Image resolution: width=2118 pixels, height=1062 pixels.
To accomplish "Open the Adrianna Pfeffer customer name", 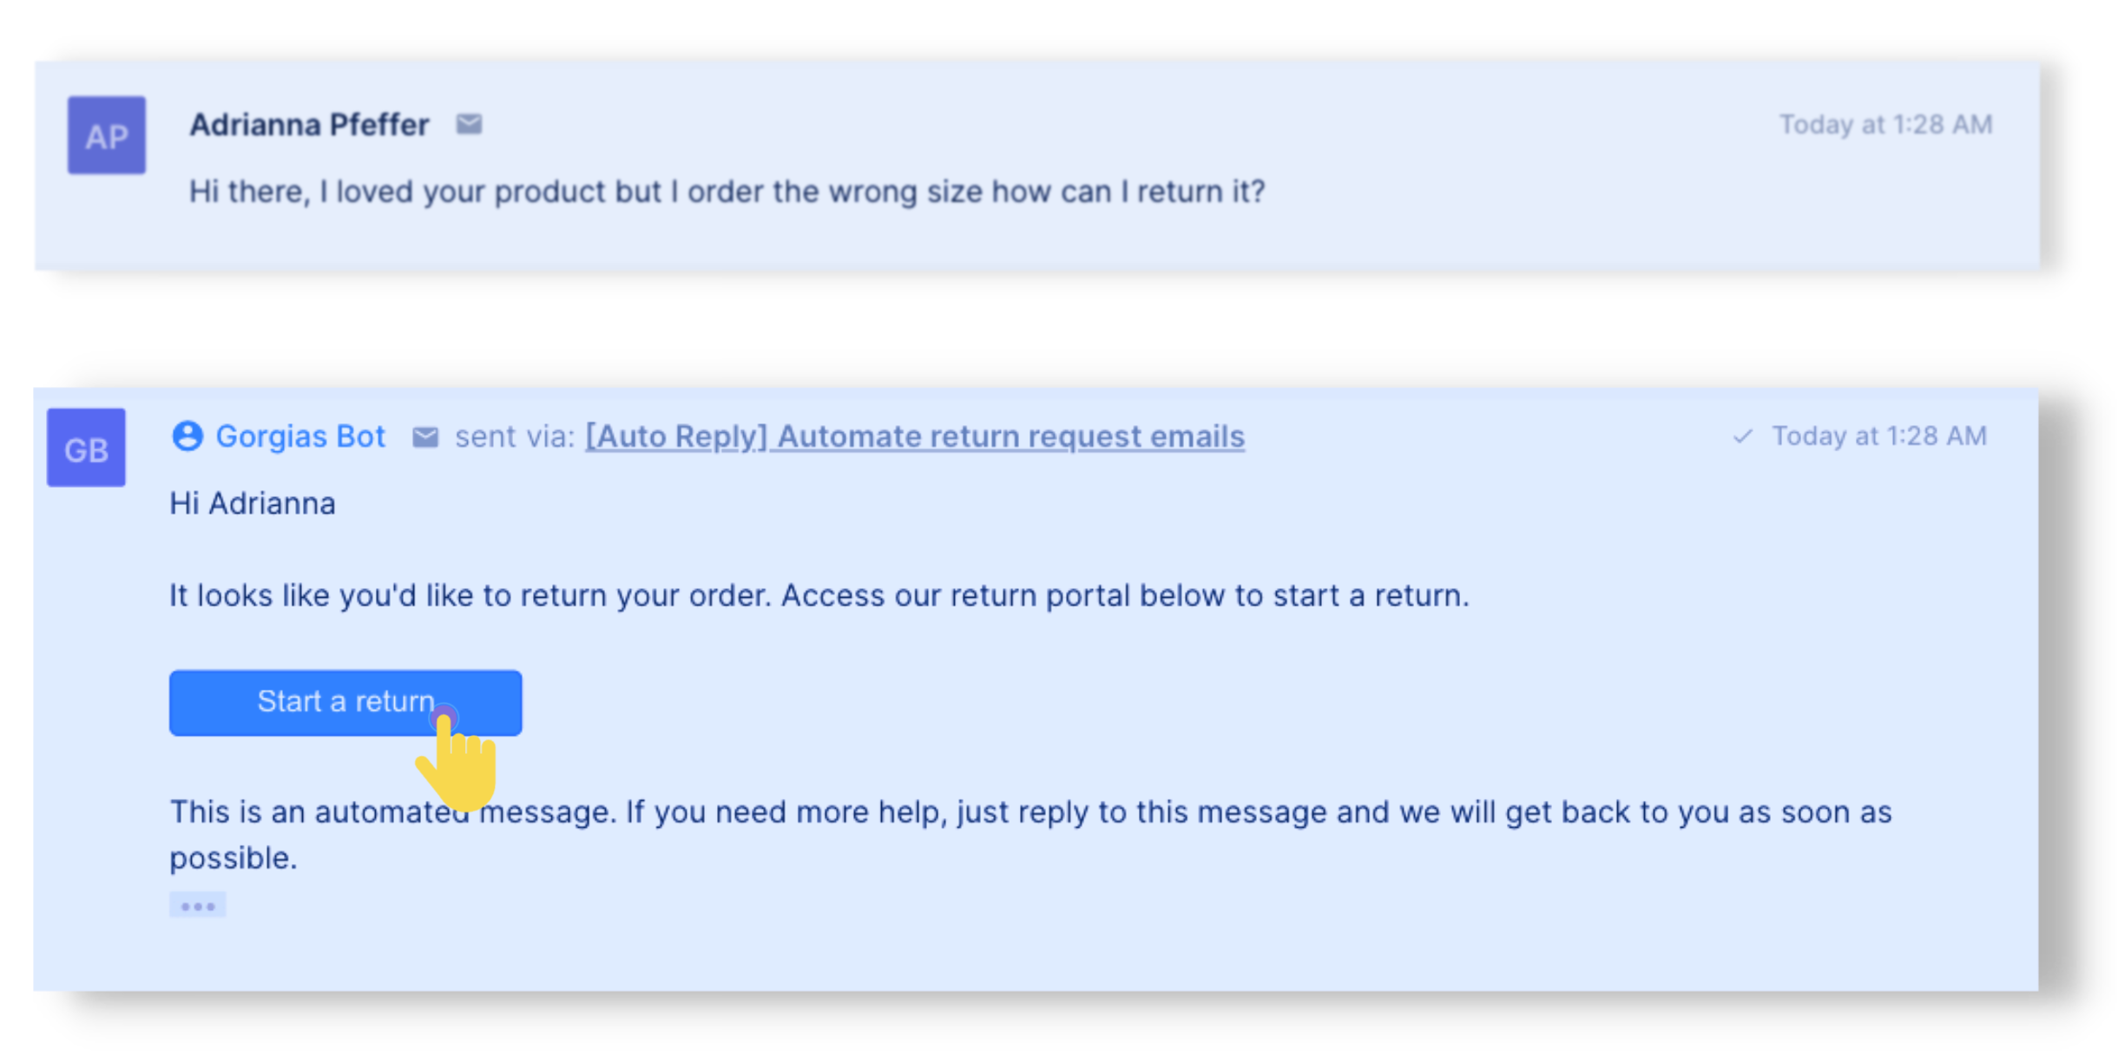I will point(309,125).
